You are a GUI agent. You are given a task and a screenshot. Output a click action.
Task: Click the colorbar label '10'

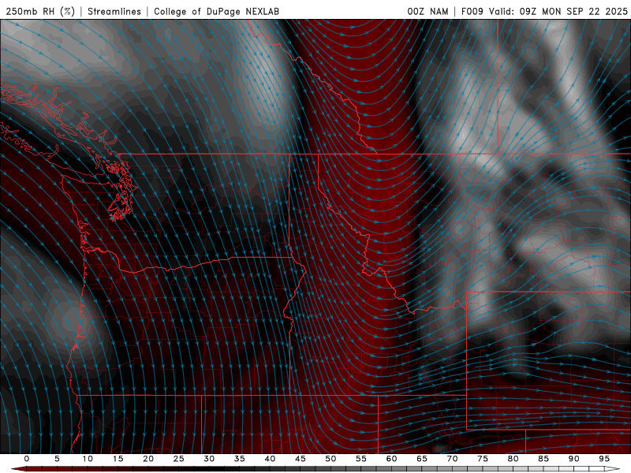(x=88, y=459)
